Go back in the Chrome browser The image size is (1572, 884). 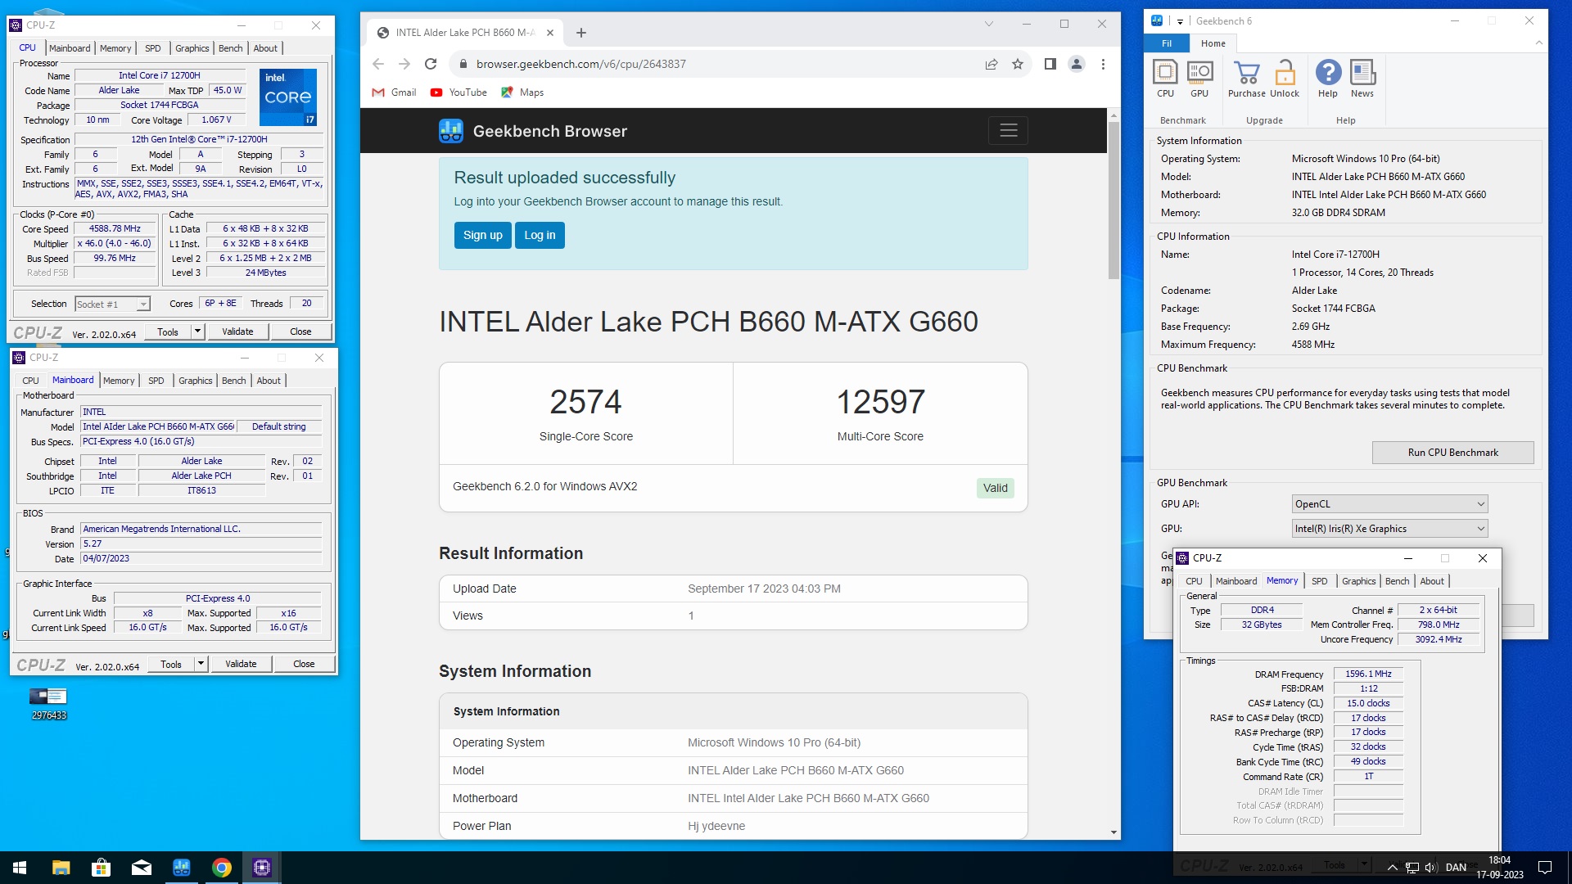378,64
